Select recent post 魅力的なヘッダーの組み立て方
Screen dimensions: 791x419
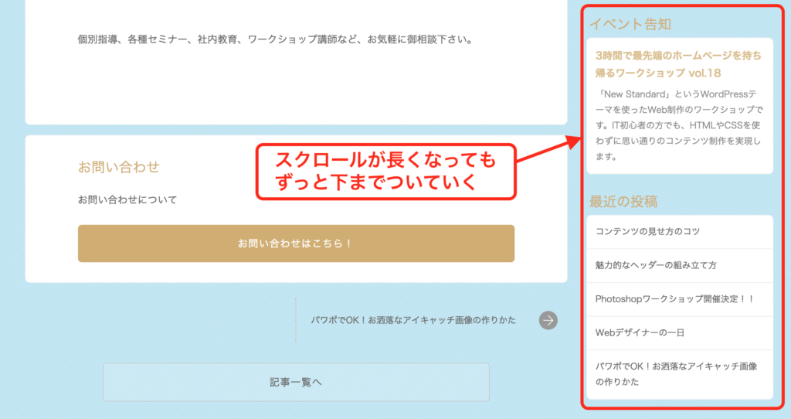coord(656,265)
